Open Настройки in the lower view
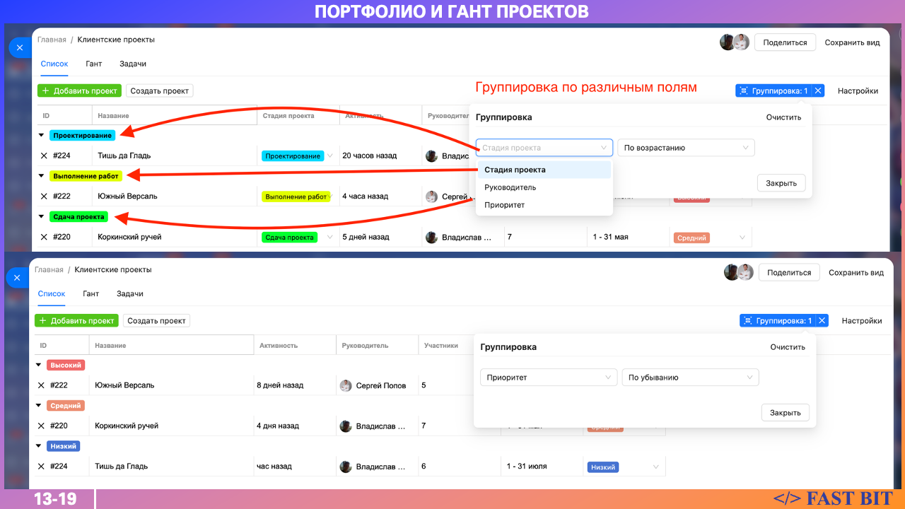The height and width of the screenshot is (509, 905). (x=862, y=320)
